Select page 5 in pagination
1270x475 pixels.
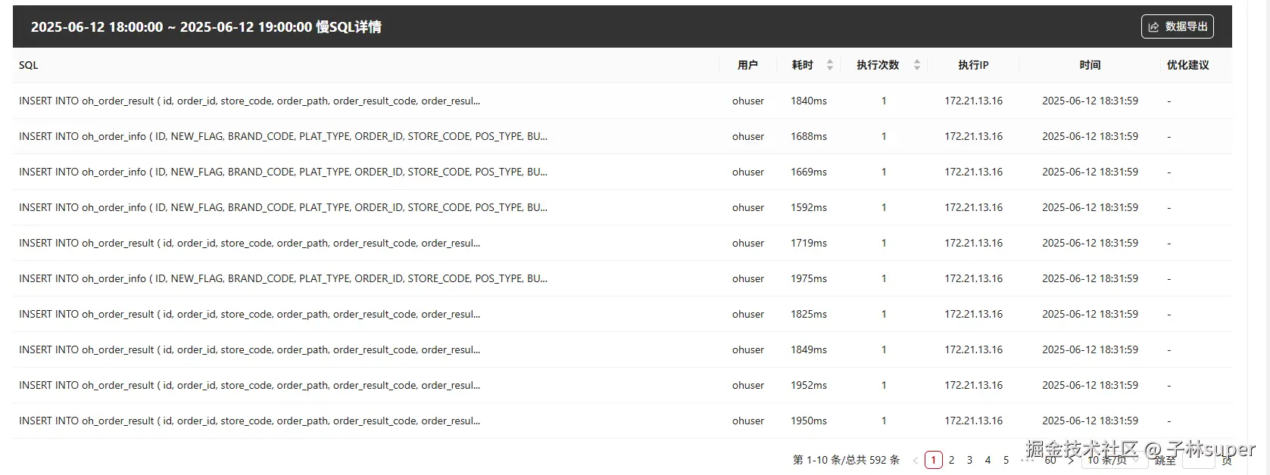pos(1006,460)
